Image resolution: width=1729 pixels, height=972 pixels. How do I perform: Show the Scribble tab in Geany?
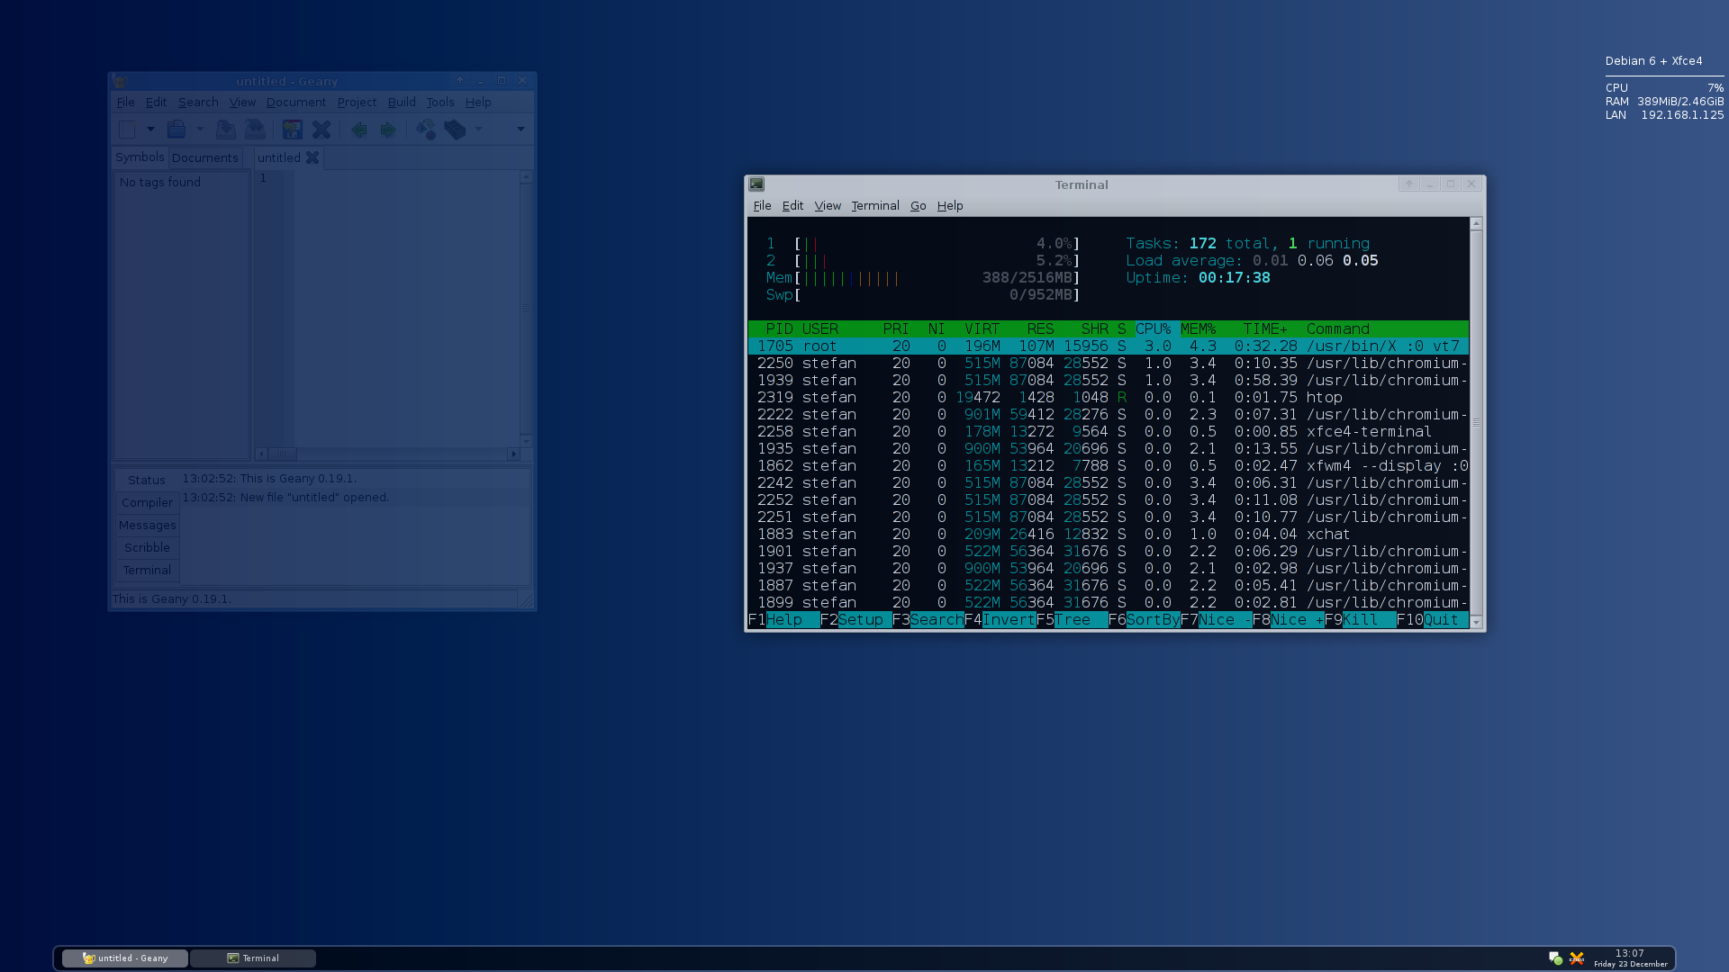[147, 547]
